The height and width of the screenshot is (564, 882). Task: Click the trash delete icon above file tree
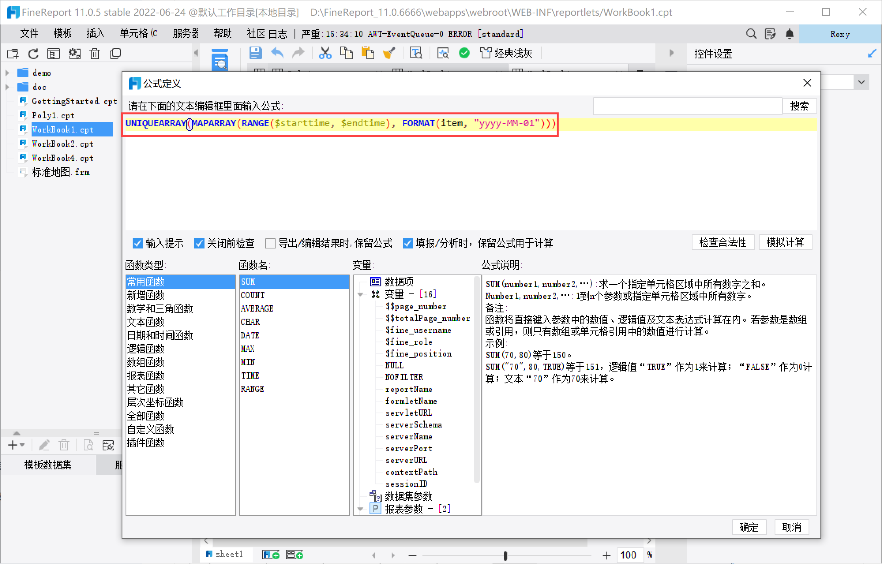pos(95,54)
